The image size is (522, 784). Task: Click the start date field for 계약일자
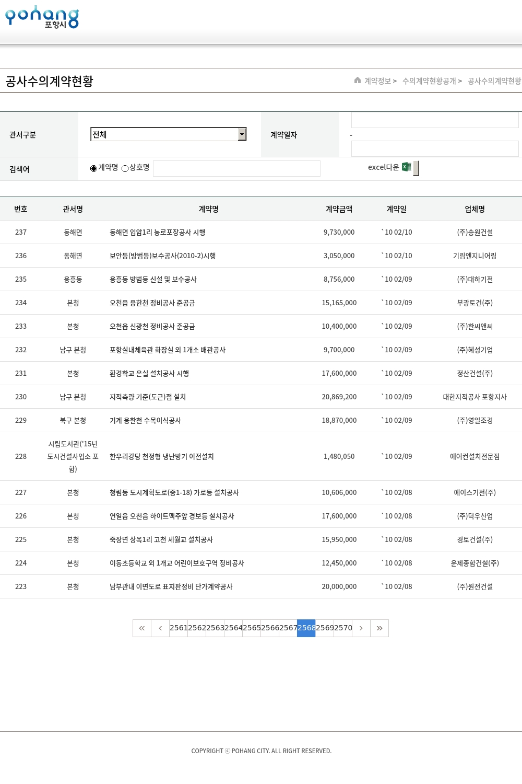click(434, 120)
